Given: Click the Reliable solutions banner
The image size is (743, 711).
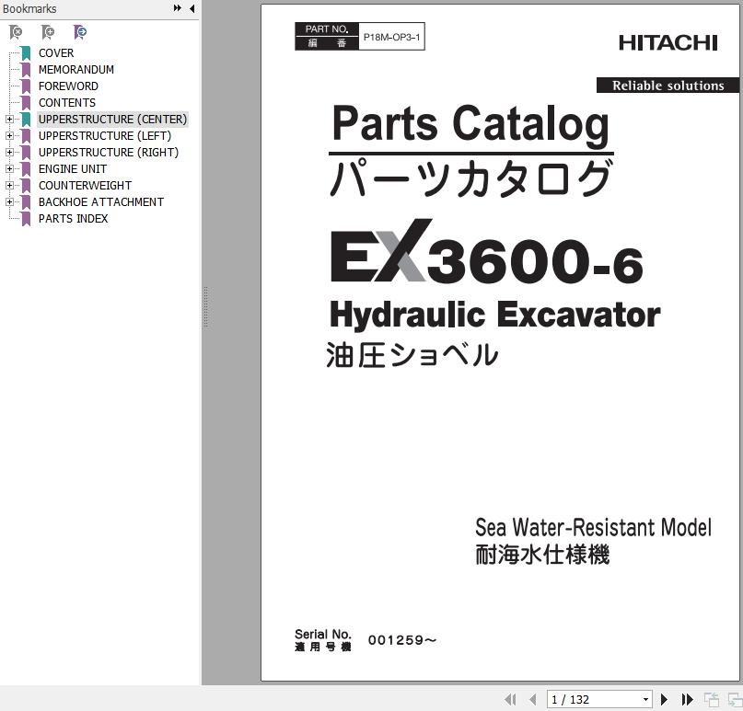Looking at the screenshot, I should point(668,86).
